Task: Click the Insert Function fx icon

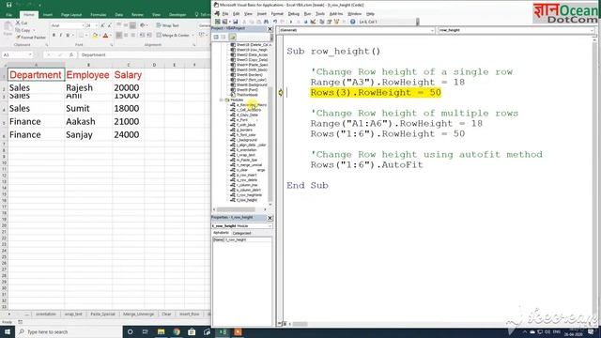Action: pos(71,54)
